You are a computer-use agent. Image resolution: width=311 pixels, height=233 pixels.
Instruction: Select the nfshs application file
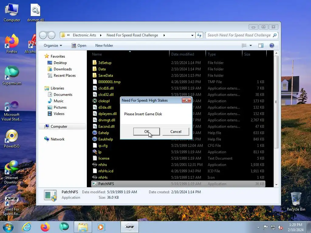[x=103, y=165]
